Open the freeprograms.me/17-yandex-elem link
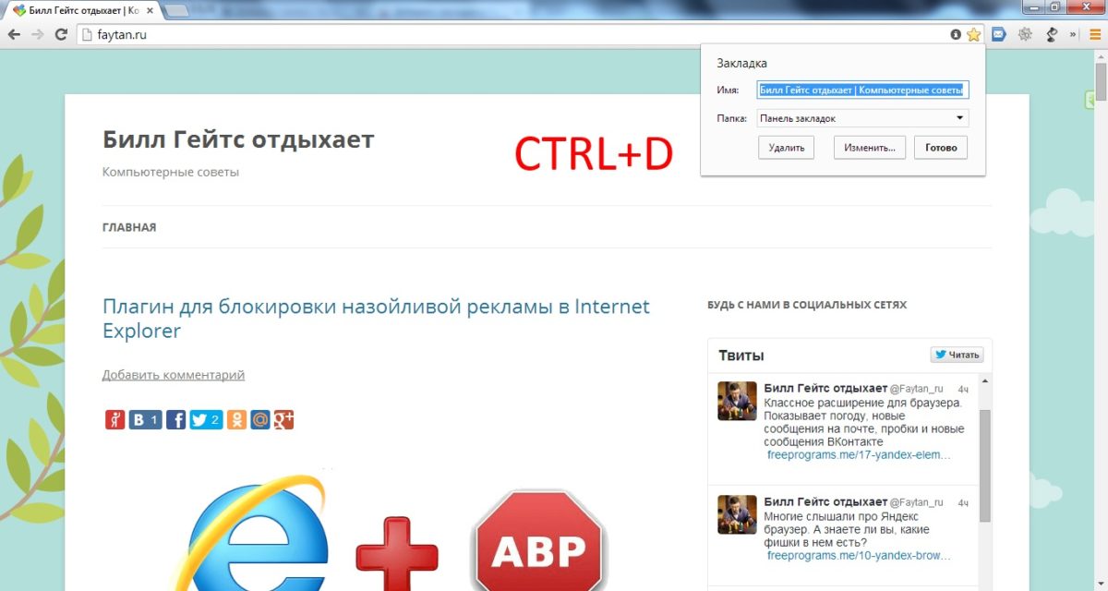 click(x=859, y=455)
